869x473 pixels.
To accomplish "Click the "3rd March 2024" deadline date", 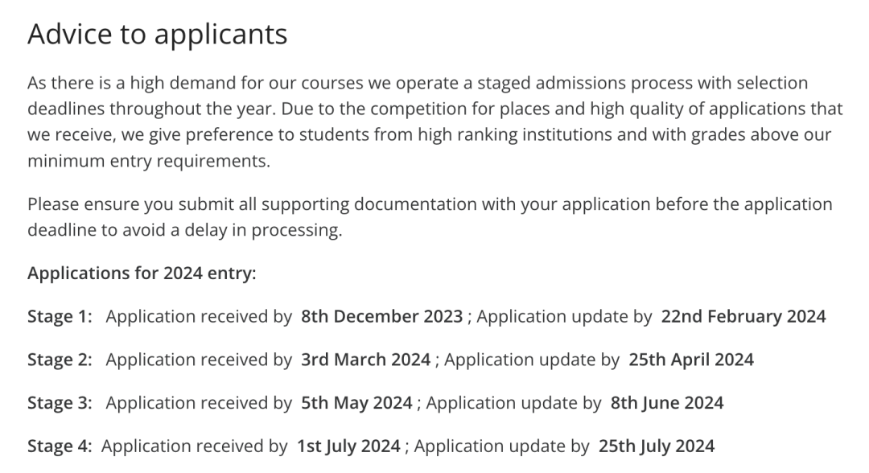I will (365, 360).
